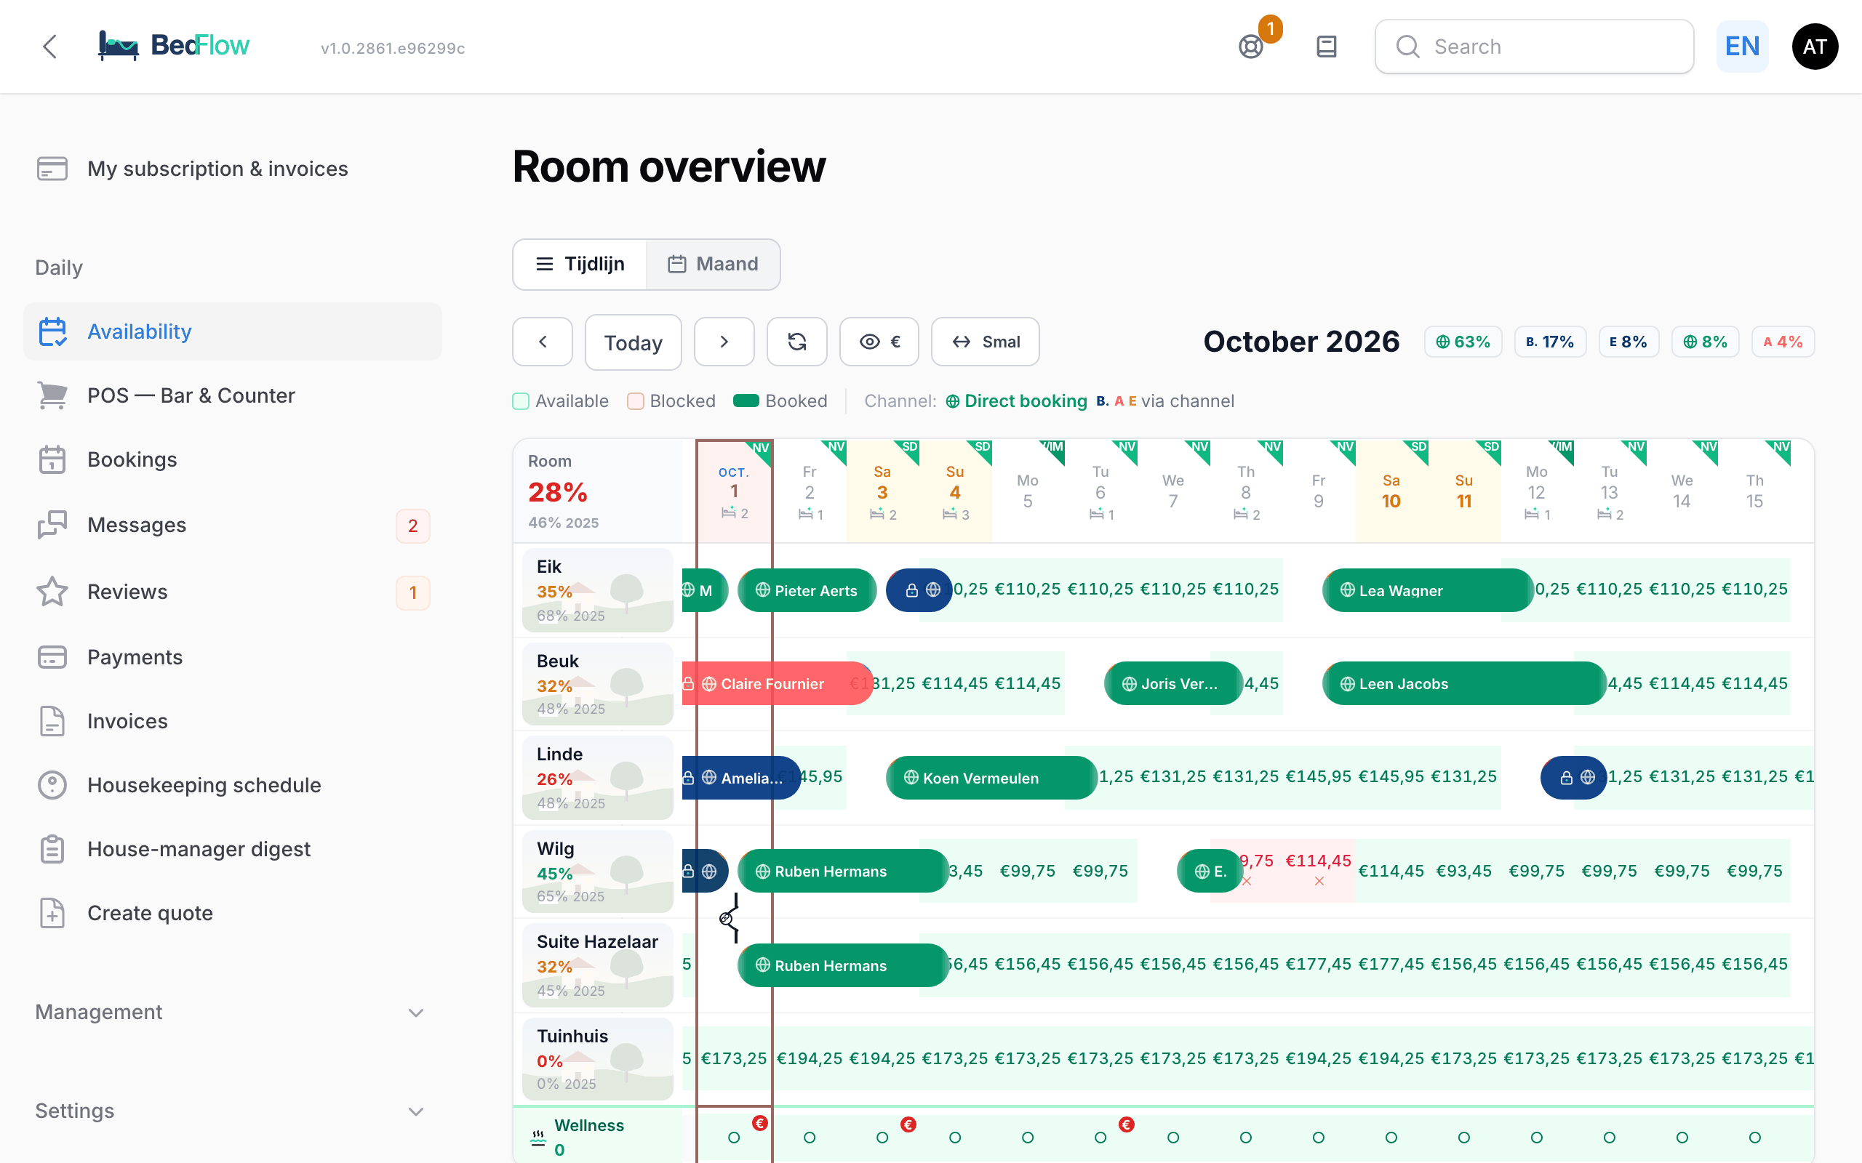Open the Lea Wagner booking
Viewport: 1862px width, 1163px height.
pos(1427,590)
